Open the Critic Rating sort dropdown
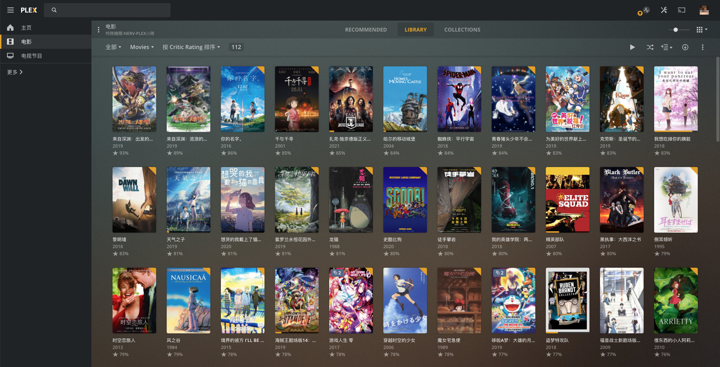The image size is (720, 367). [x=191, y=47]
